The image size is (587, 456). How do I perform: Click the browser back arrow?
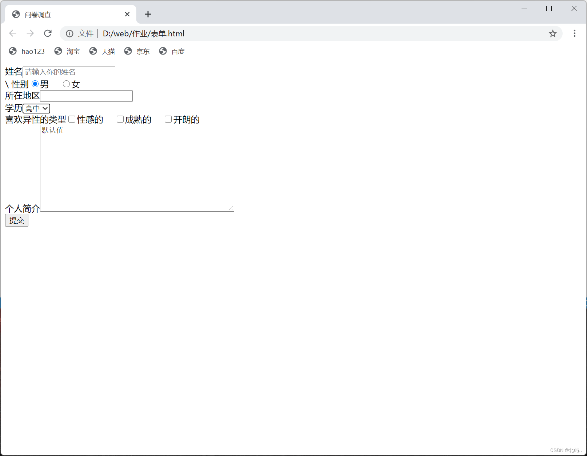[x=13, y=33]
